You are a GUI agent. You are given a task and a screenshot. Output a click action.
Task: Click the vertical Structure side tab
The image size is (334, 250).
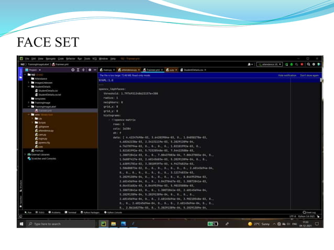point(20,186)
